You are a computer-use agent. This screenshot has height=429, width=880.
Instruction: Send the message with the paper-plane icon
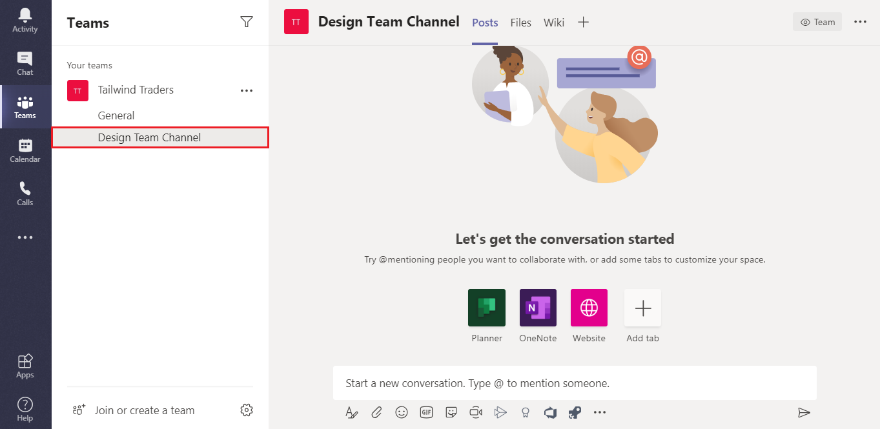pyautogui.click(x=804, y=412)
